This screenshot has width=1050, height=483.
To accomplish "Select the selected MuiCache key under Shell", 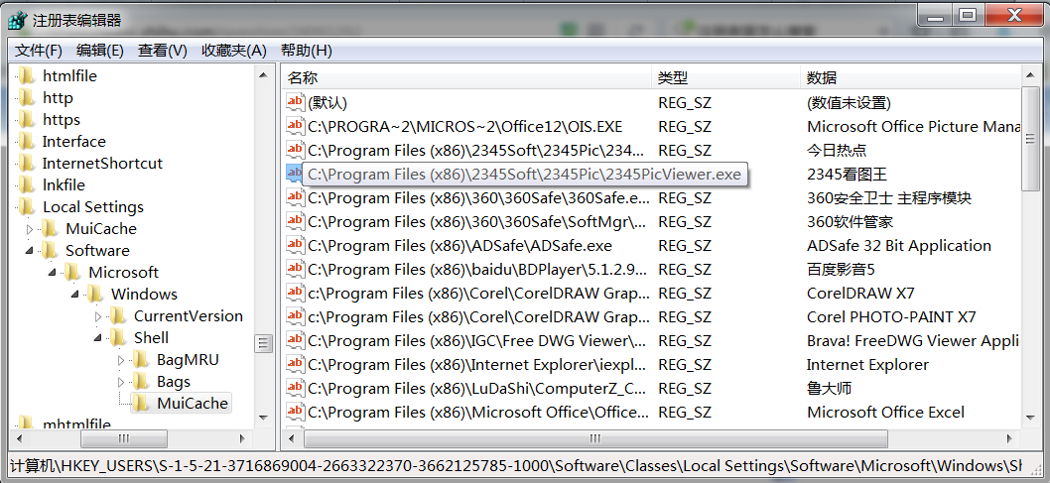I will pyautogui.click(x=193, y=404).
